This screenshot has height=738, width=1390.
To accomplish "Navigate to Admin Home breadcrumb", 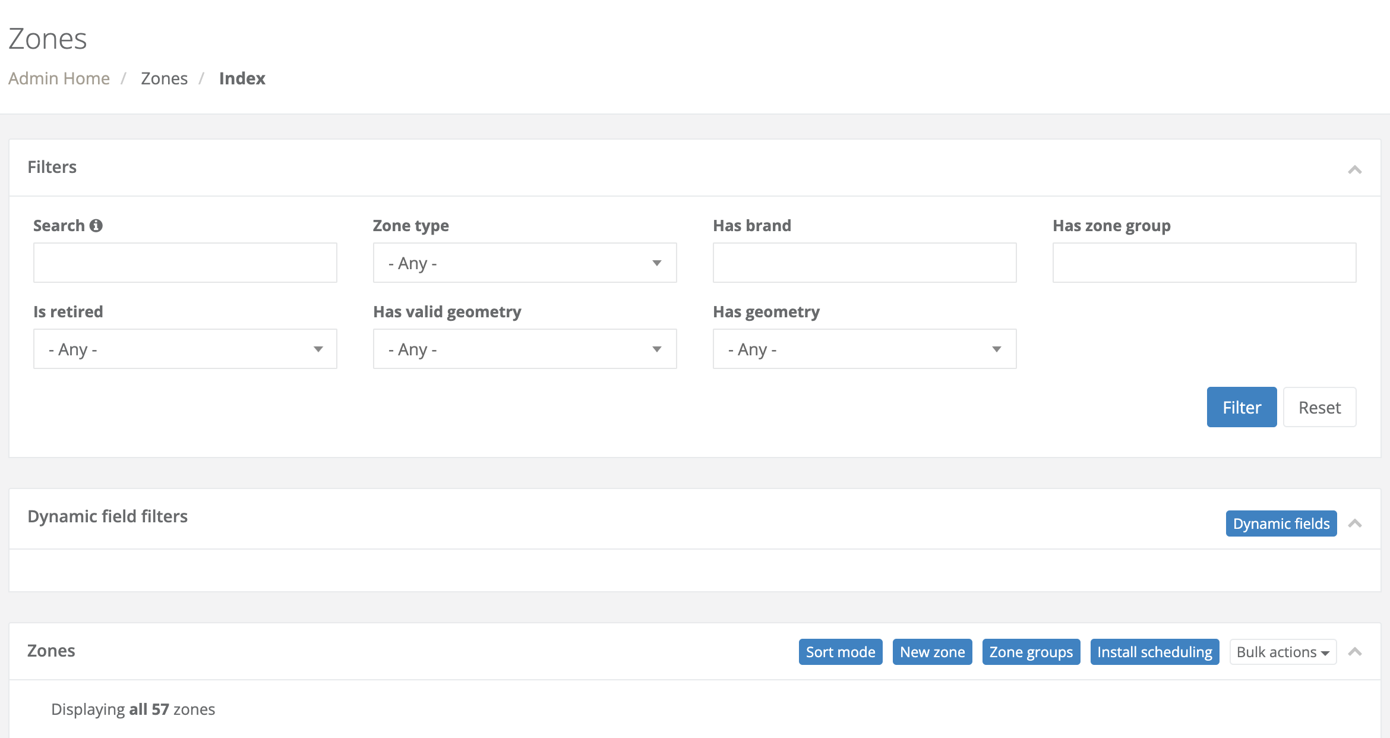I will (59, 78).
